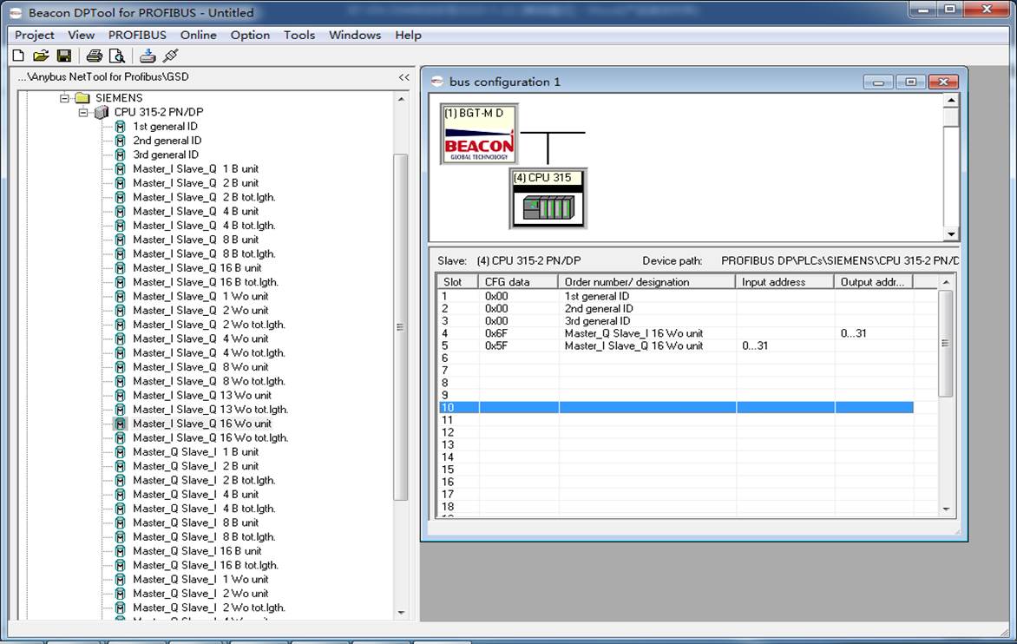The height and width of the screenshot is (644, 1017).
Task: Click the slot table vertical scrollbar thumb
Action: [946, 343]
